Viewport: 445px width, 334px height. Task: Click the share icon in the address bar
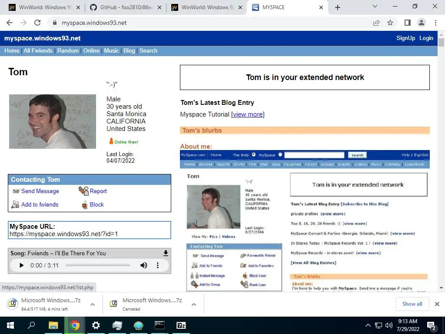point(376,23)
